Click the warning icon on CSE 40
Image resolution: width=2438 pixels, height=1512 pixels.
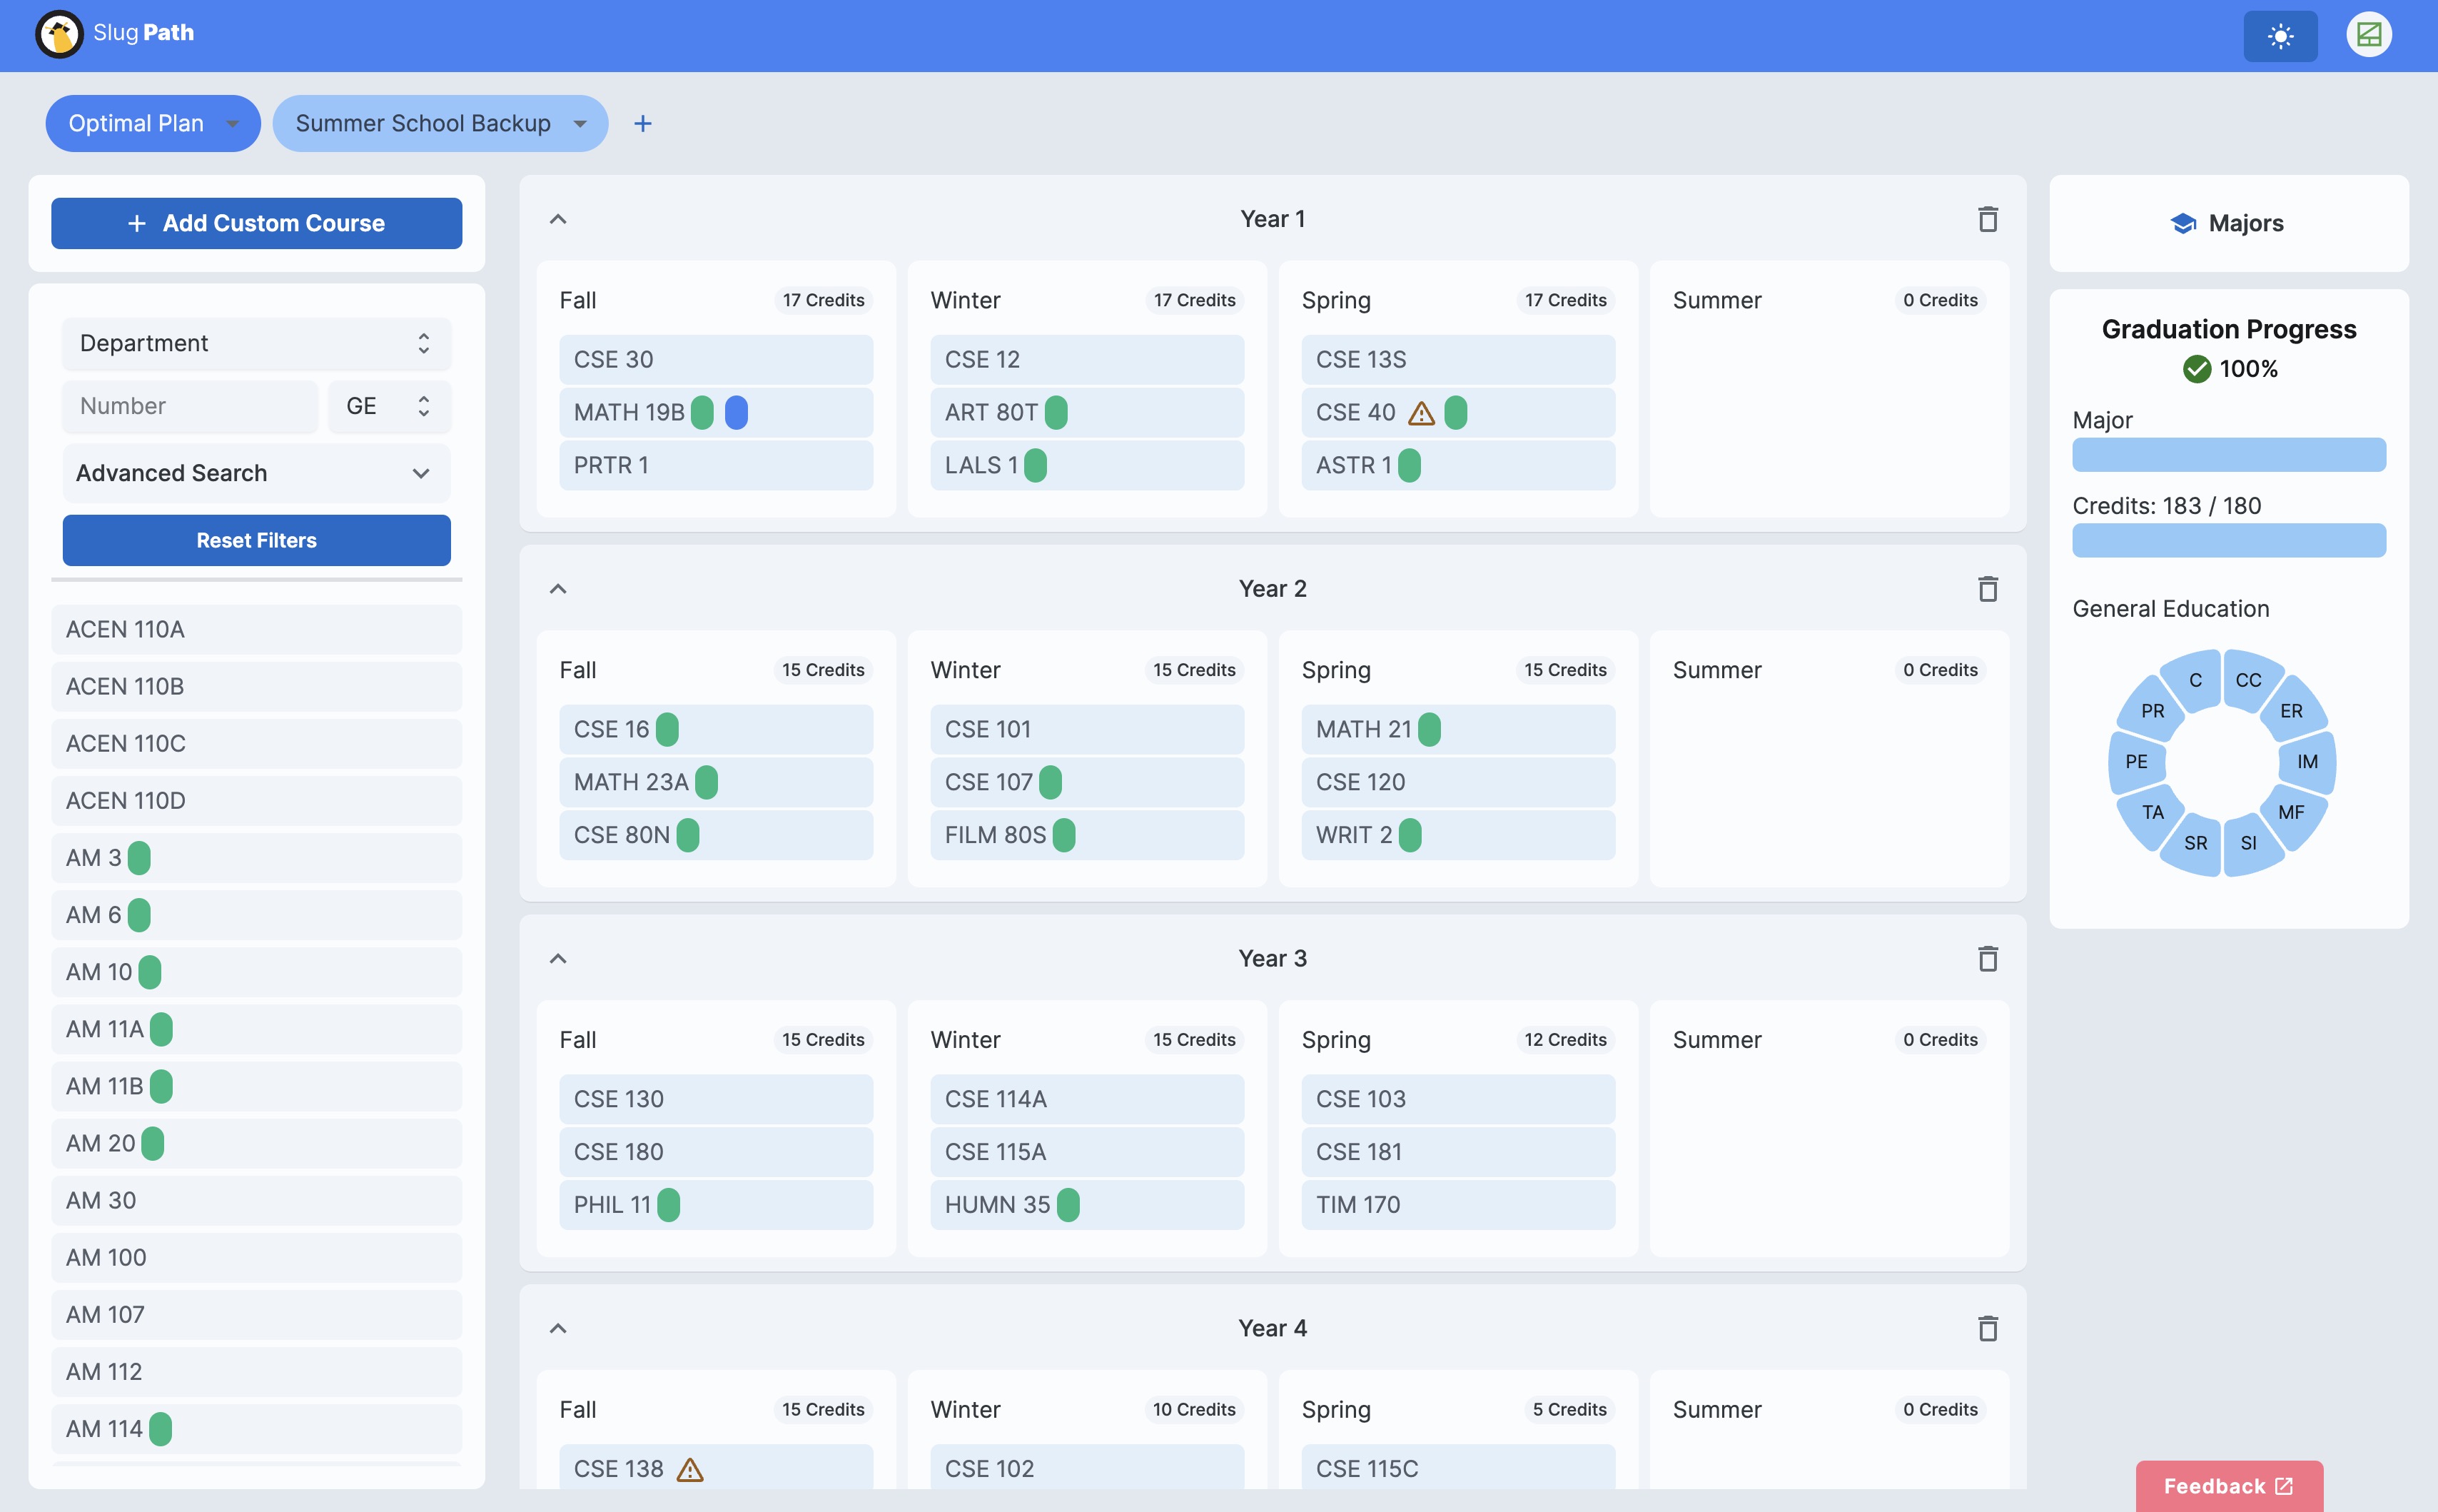[1420, 413]
